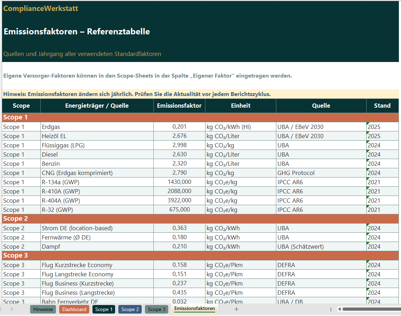
Task: Click the orange Scope 2 section row
Action: [200, 219]
